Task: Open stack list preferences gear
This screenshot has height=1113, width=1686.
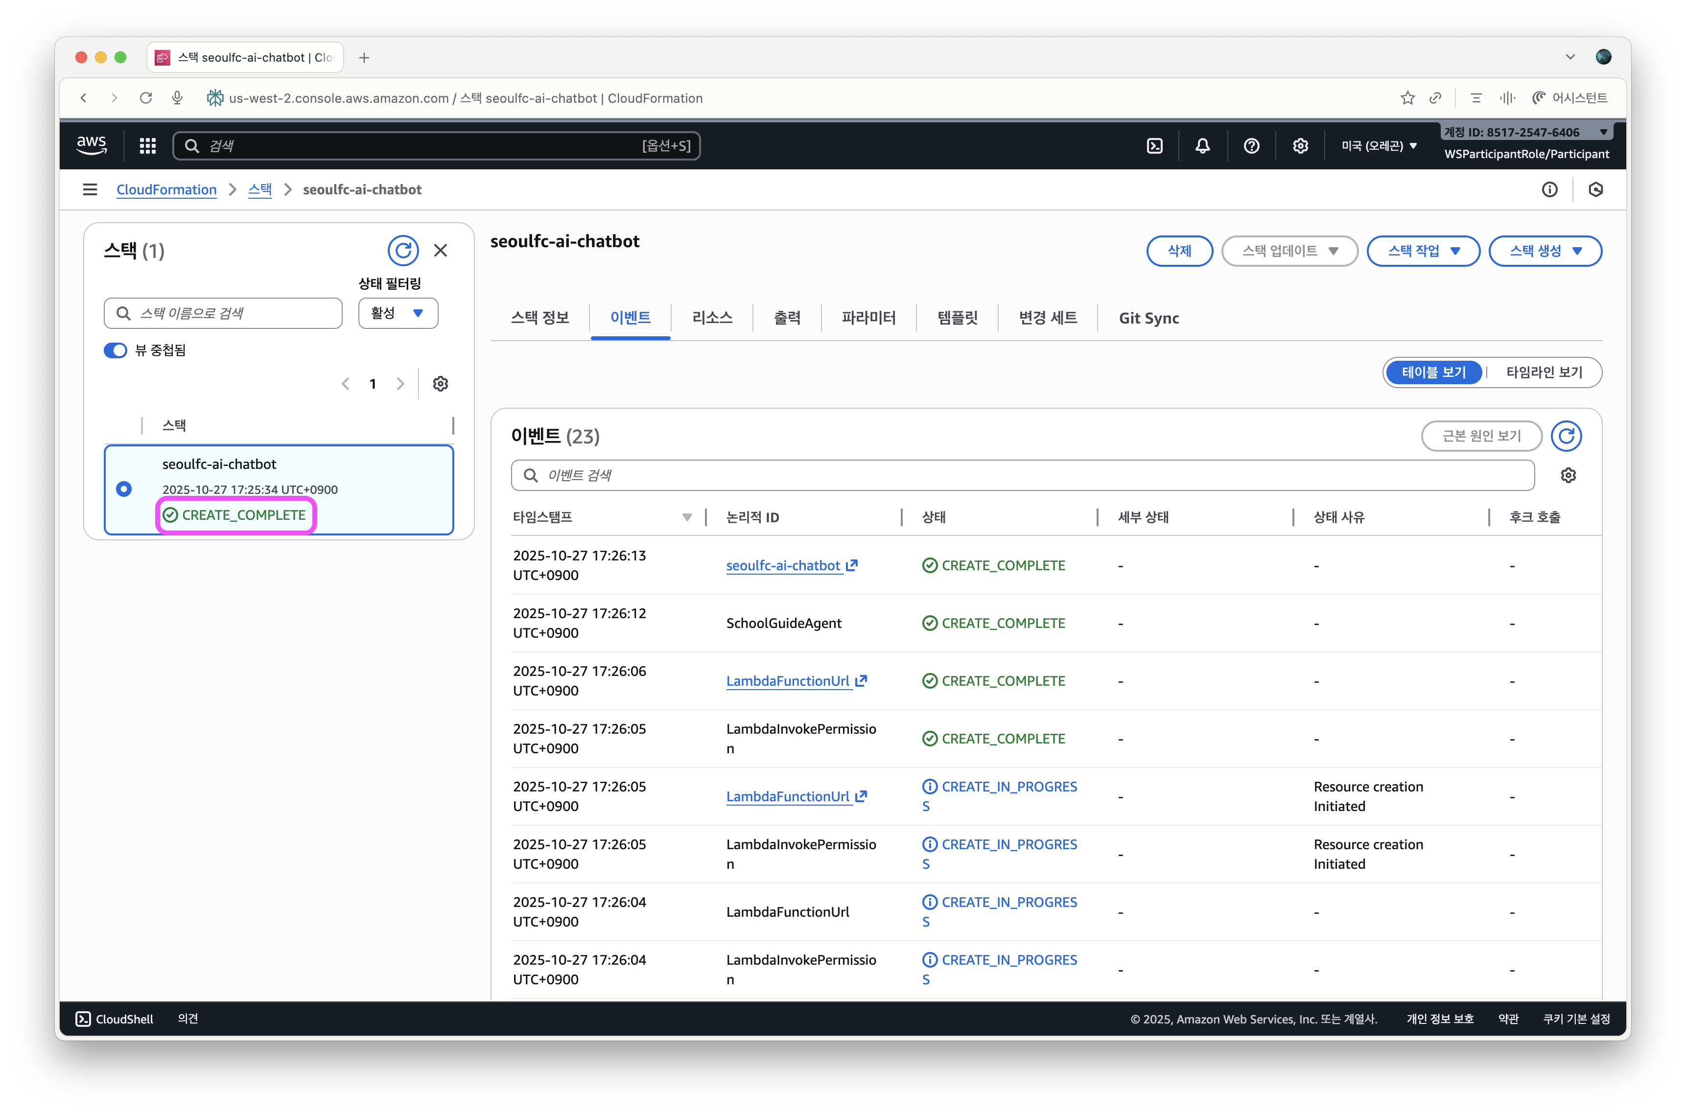Action: pyautogui.click(x=441, y=384)
